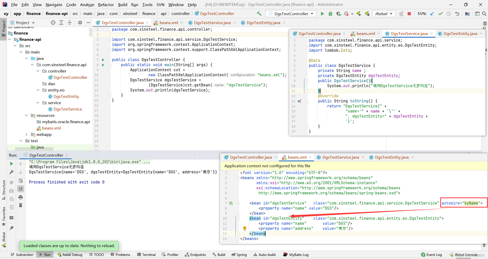Select beans.xml in the project tree
Viewport: 488px width, 259px height.
(51, 128)
